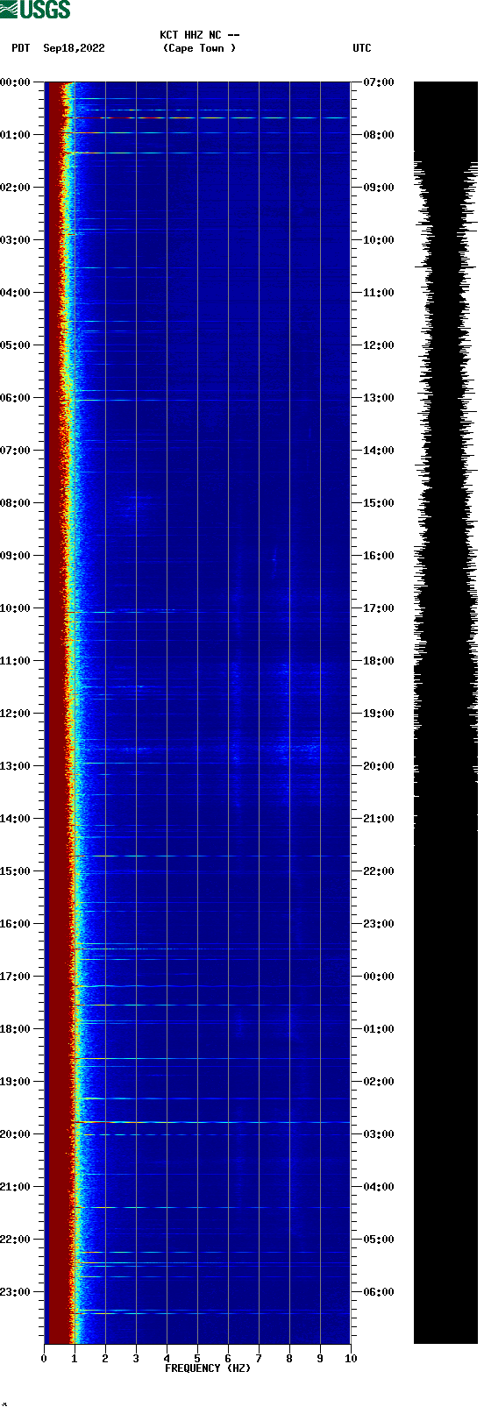The width and height of the screenshot is (484, 1414).
Task: Select the (Cape Town ) station label
Action: coord(200,48)
